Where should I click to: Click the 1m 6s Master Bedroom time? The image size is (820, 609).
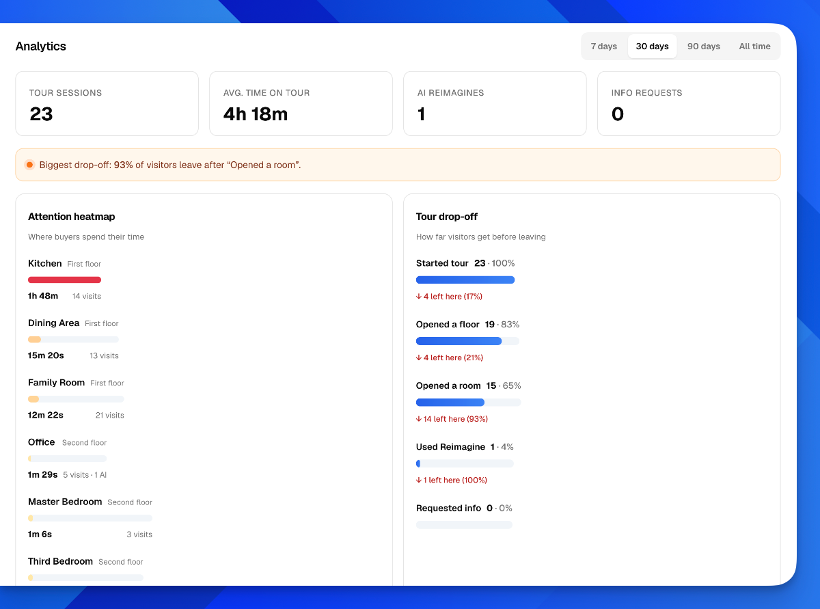point(40,534)
